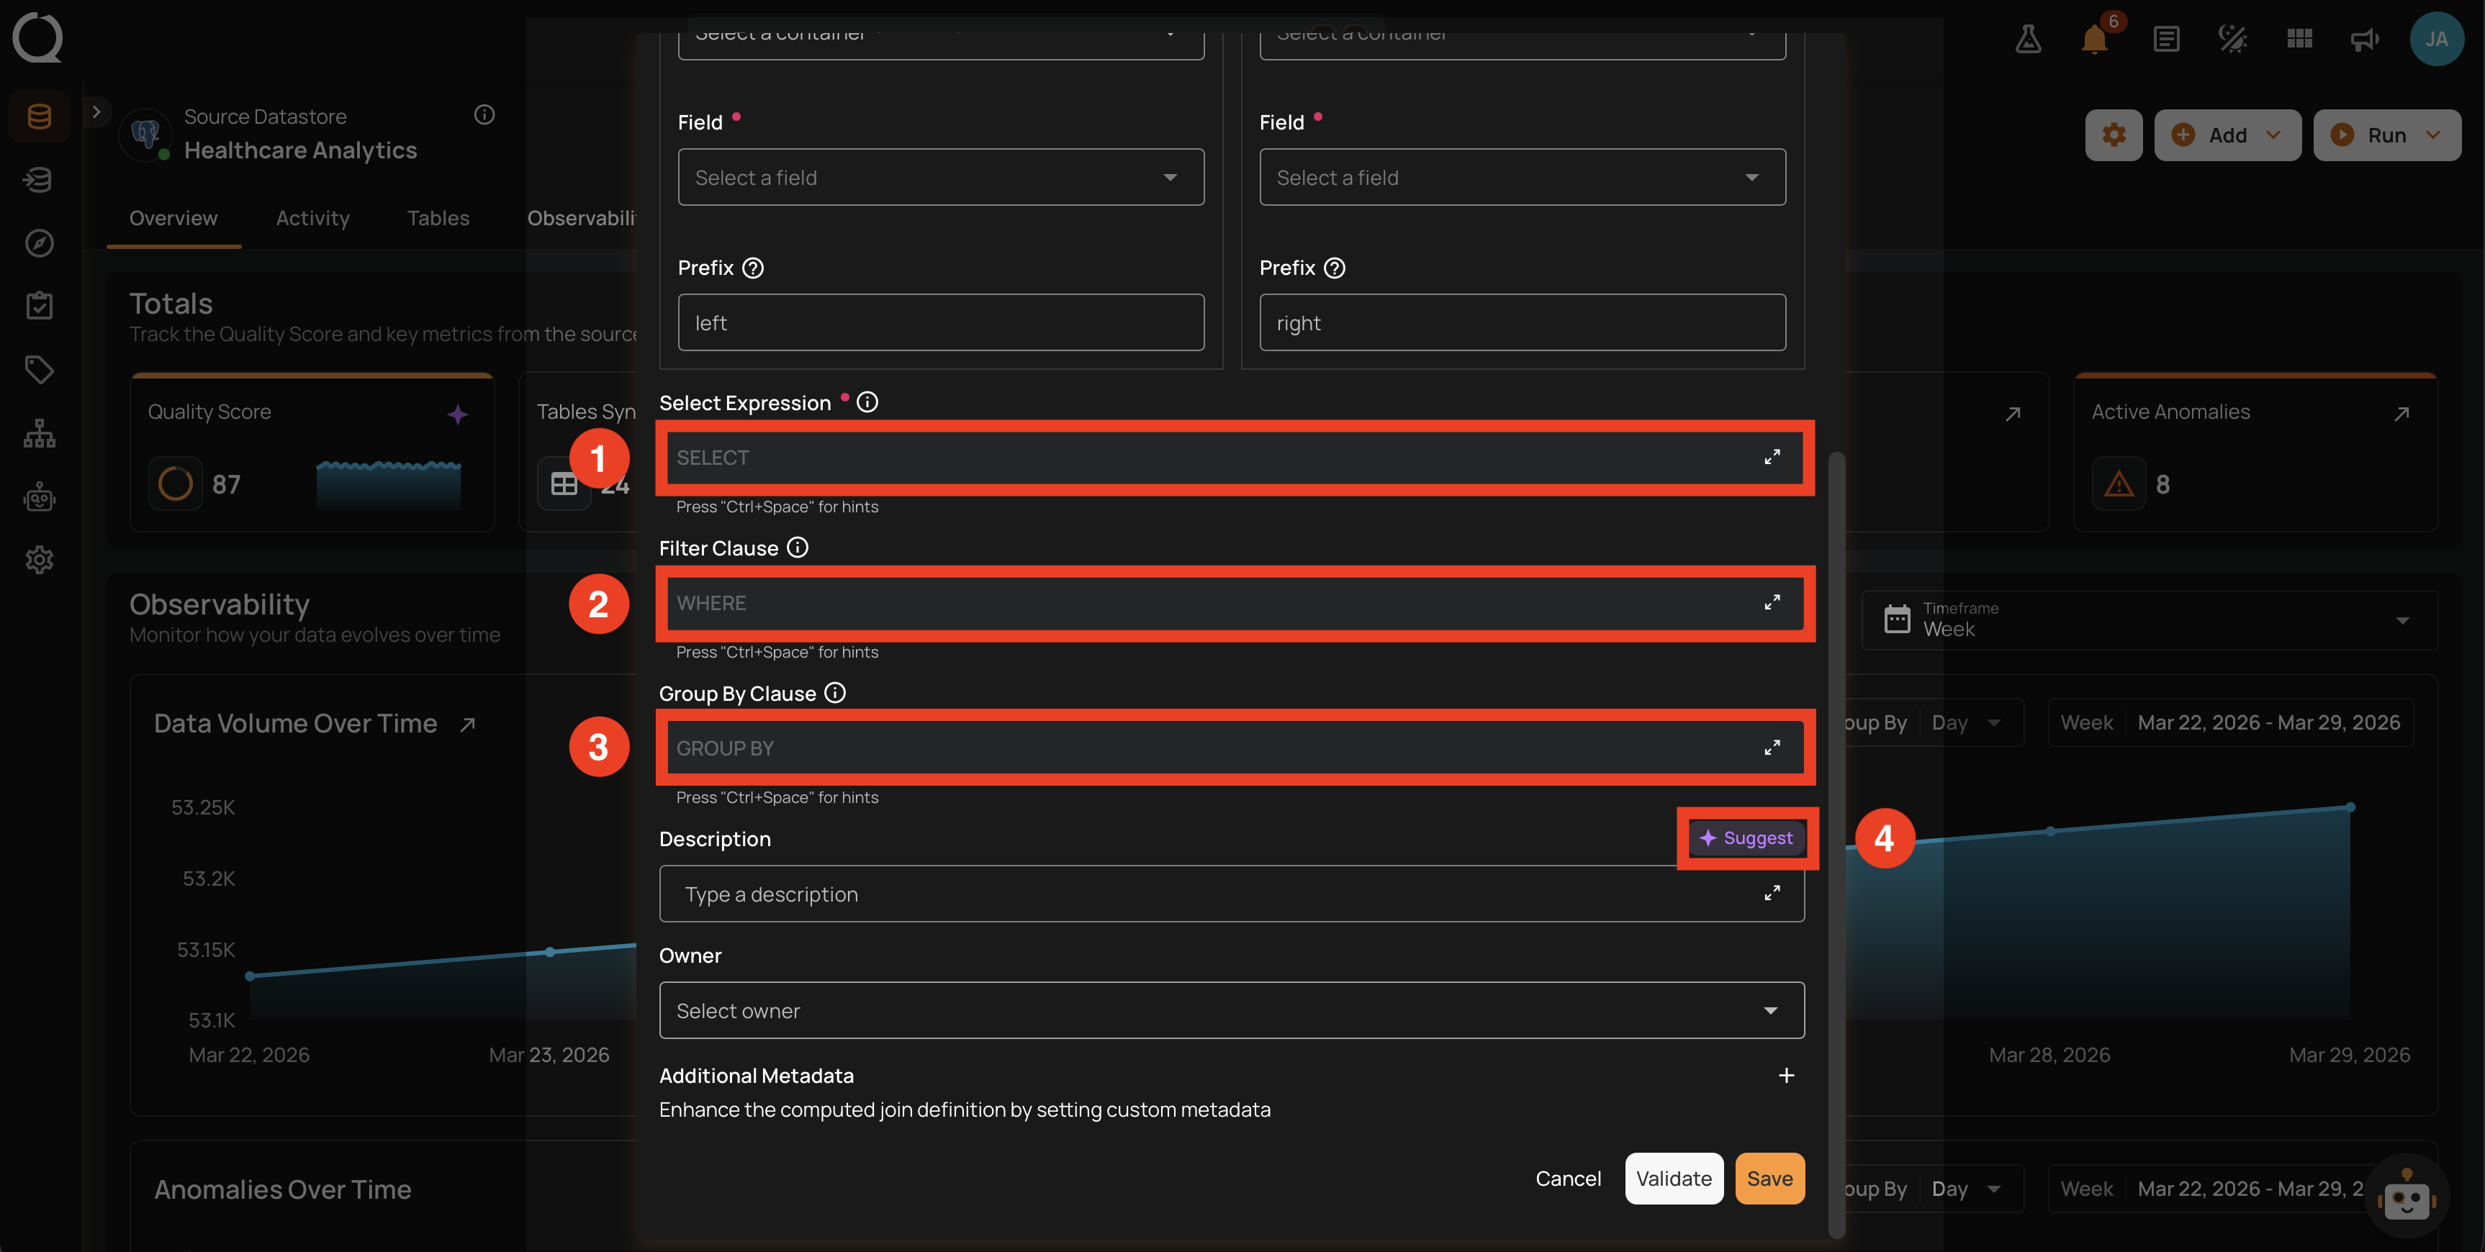Open the notifications bell icon
2485x1252 pixels.
[x=2094, y=39]
